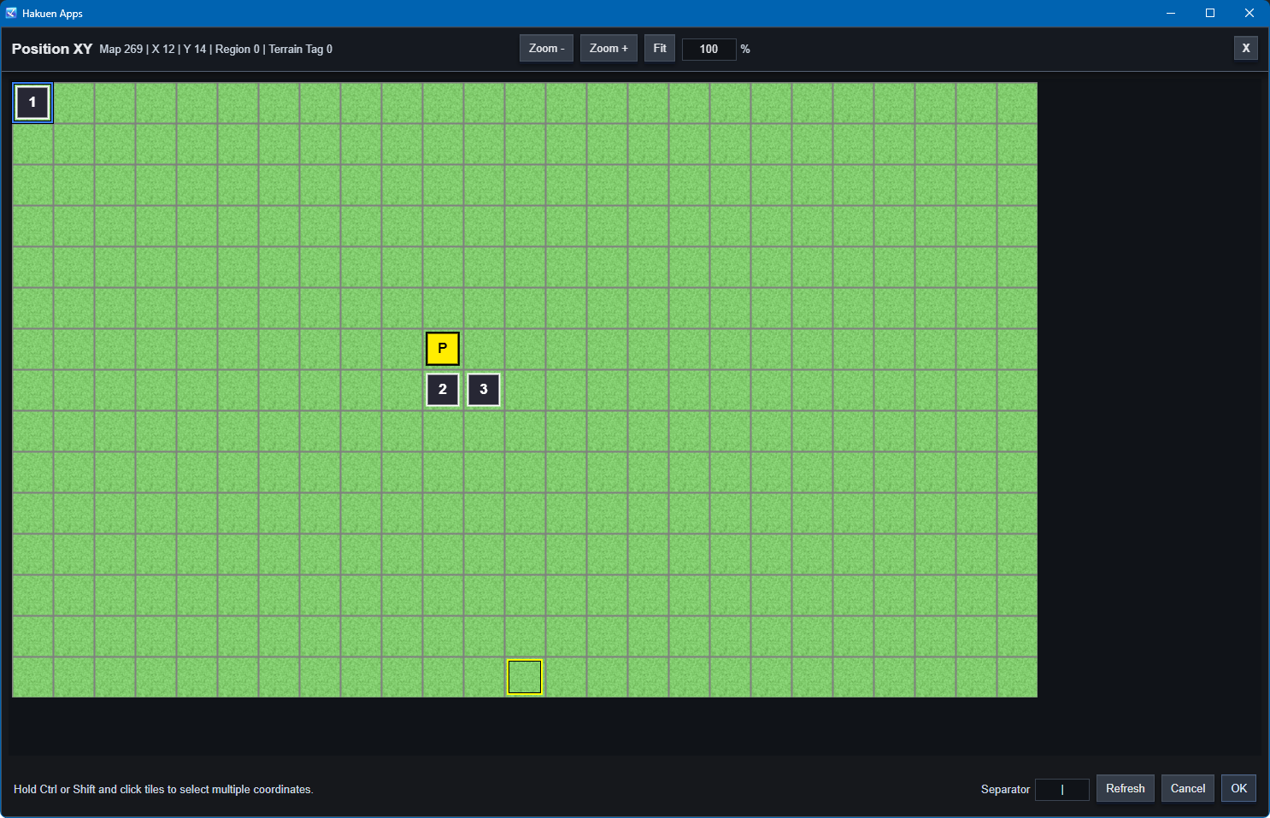
Task: Click the Position XY heading
Action: point(52,49)
